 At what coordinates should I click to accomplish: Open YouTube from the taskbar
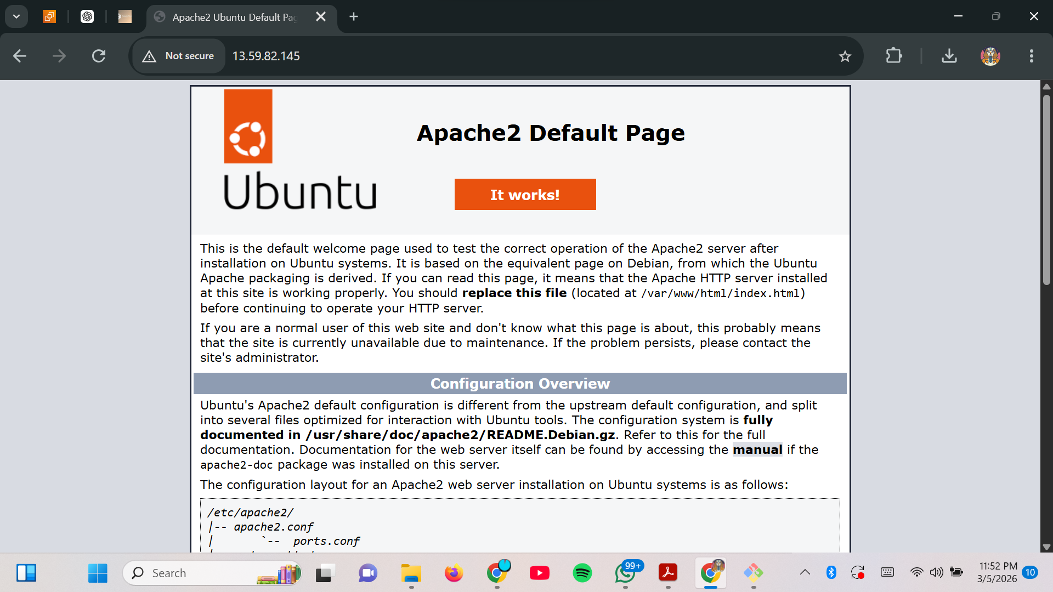click(540, 573)
